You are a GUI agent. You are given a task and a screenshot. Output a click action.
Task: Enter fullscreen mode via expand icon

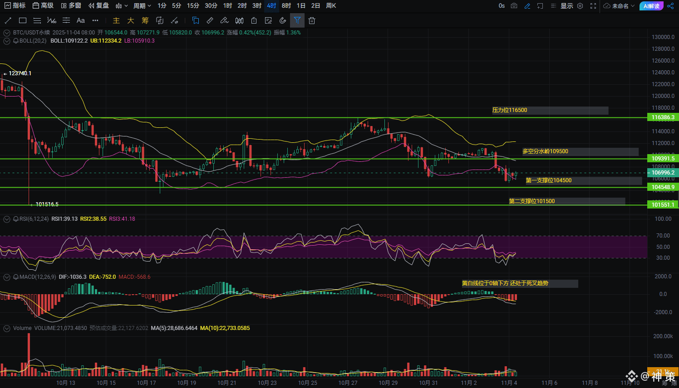[x=593, y=6]
